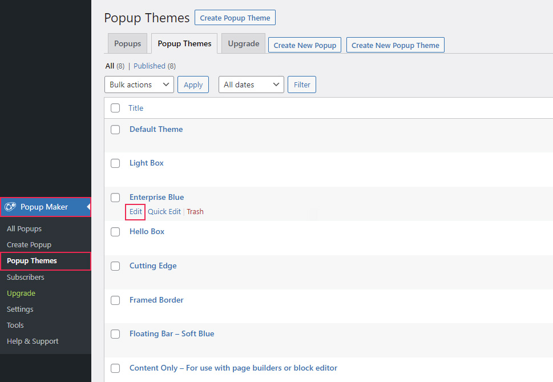Edit the Enterprise Blue theme
The width and height of the screenshot is (553, 382).
coord(135,211)
